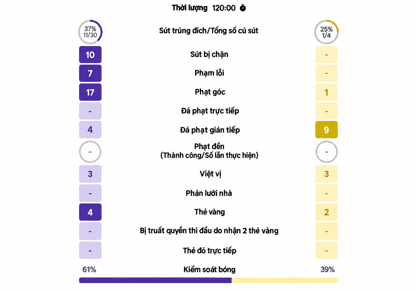
Task: Click the Thẻ đỏ trực tiếp label
Action: [209, 251]
